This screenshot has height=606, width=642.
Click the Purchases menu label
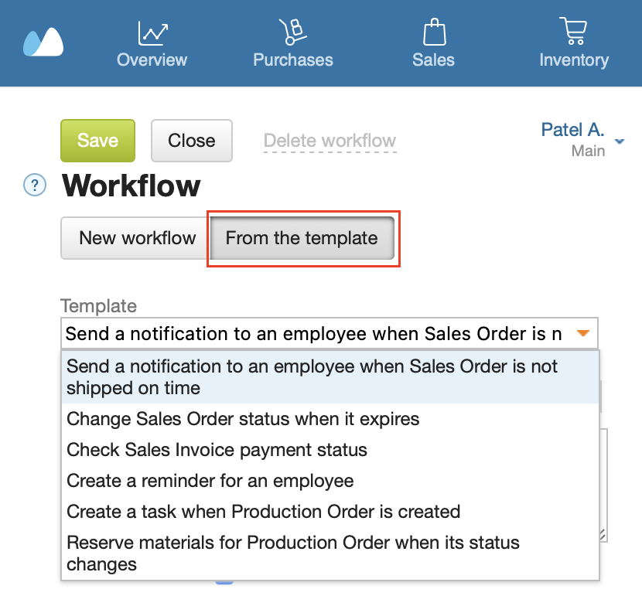[292, 60]
